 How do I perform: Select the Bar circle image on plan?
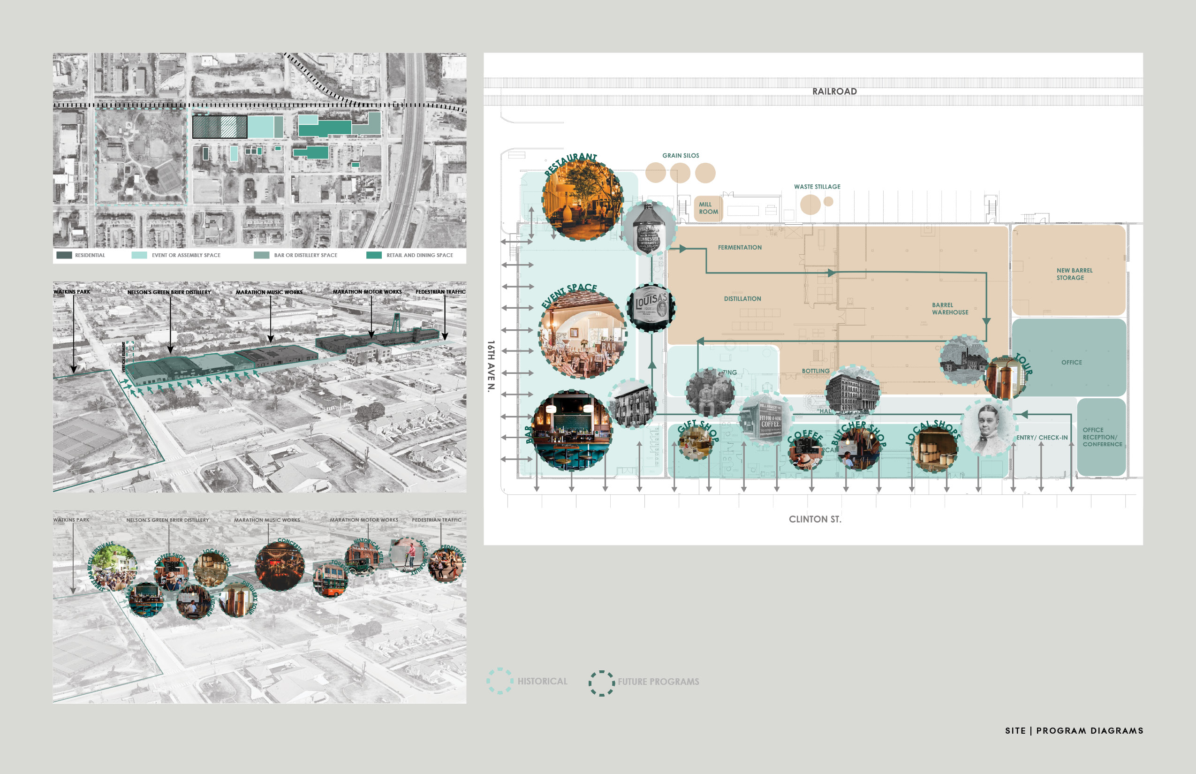(x=572, y=431)
